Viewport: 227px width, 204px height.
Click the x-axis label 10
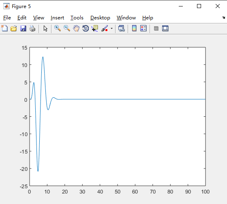[47, 192]
